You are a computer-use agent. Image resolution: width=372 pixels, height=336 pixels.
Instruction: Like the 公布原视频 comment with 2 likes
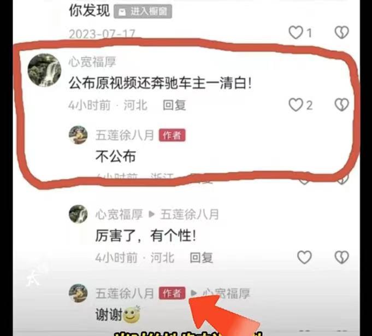pos(296,105)
